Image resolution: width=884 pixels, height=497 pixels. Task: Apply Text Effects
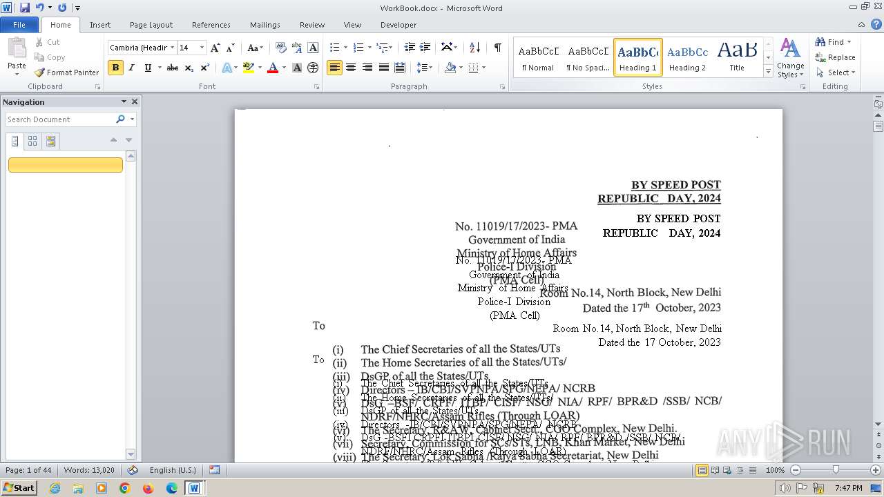tap(227, 68)
